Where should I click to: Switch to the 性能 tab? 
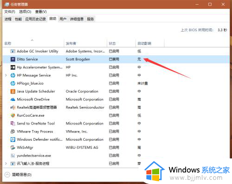pyautogui.click(x=18, y=19)
